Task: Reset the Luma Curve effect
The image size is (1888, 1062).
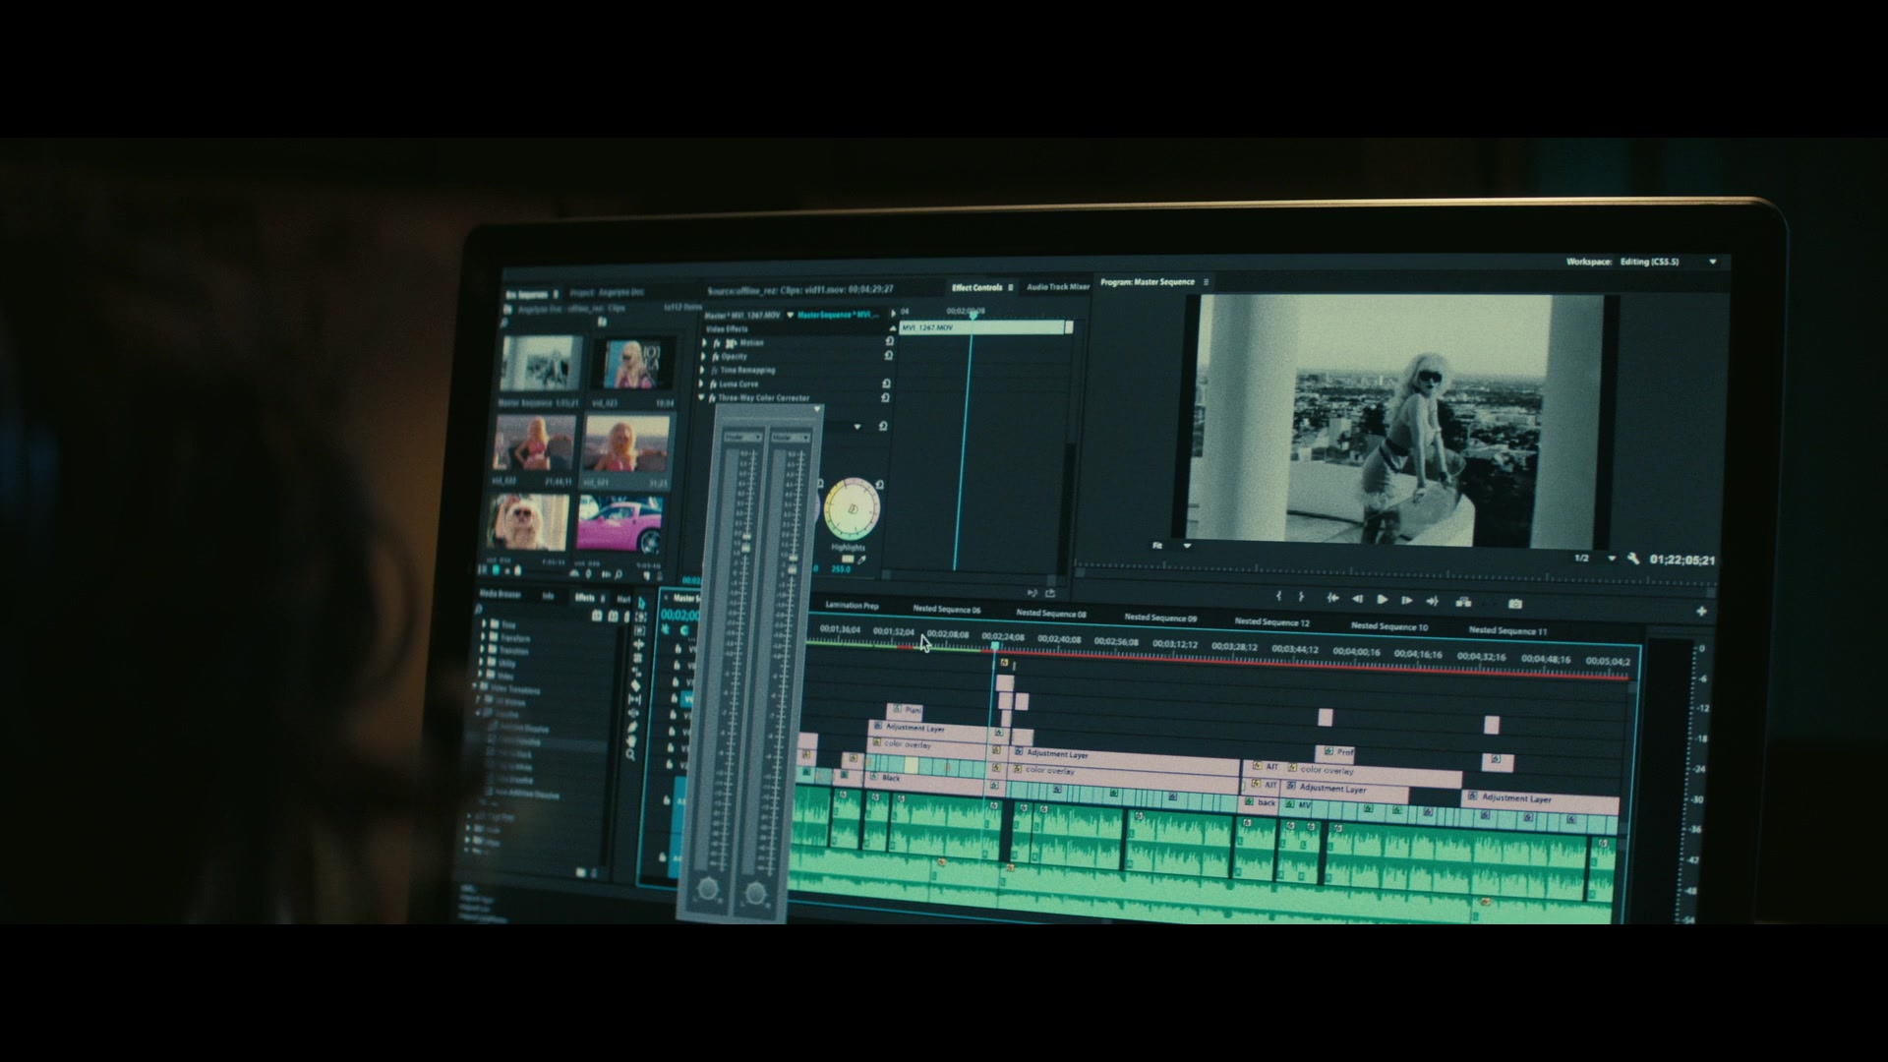Action: (886, 383)
